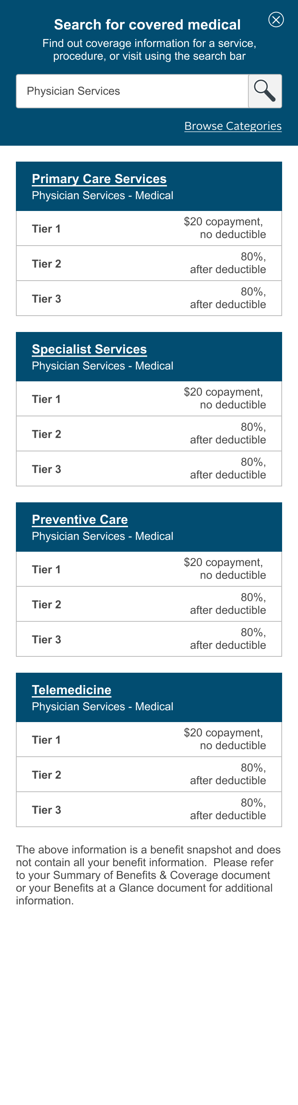The width and height of the screenshot is (298, 1105).
Task: Select Tier 3 row under Primary Care Services
Action: pyautogui.click(x=149, y=299)
